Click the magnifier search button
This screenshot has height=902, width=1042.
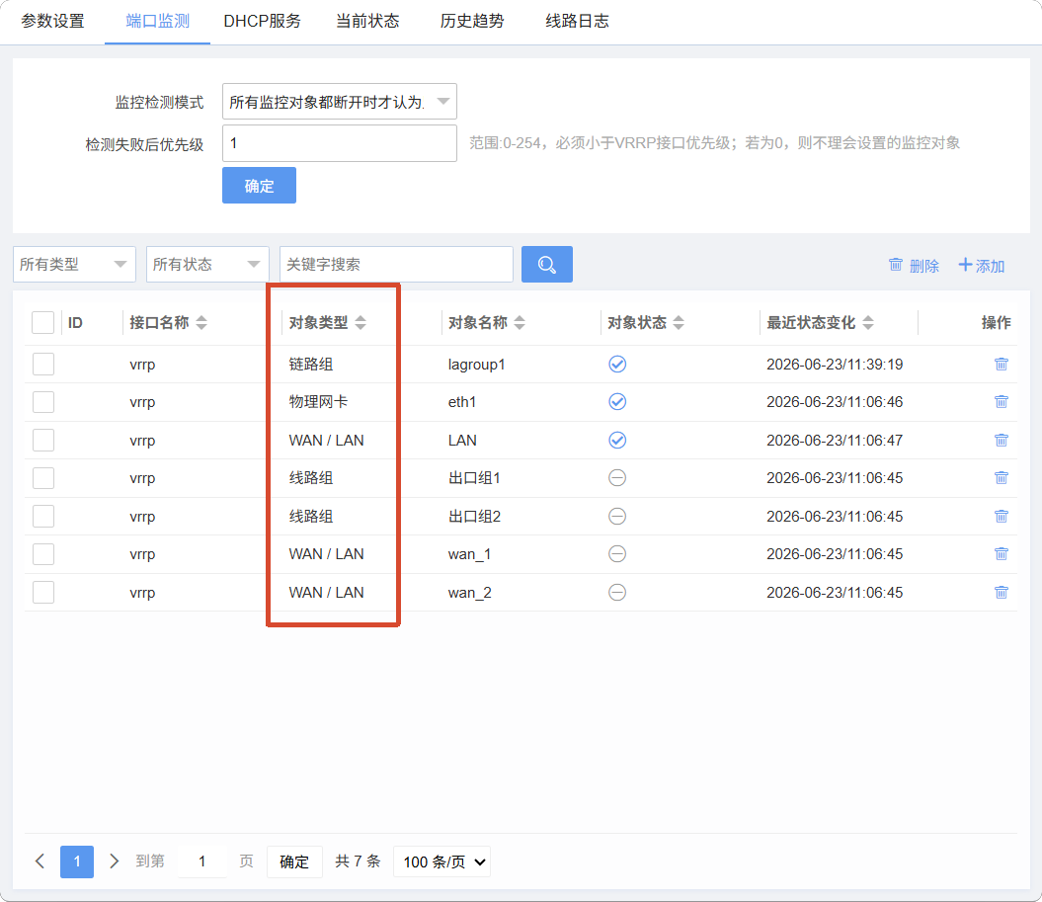click(x=547, y=265)
